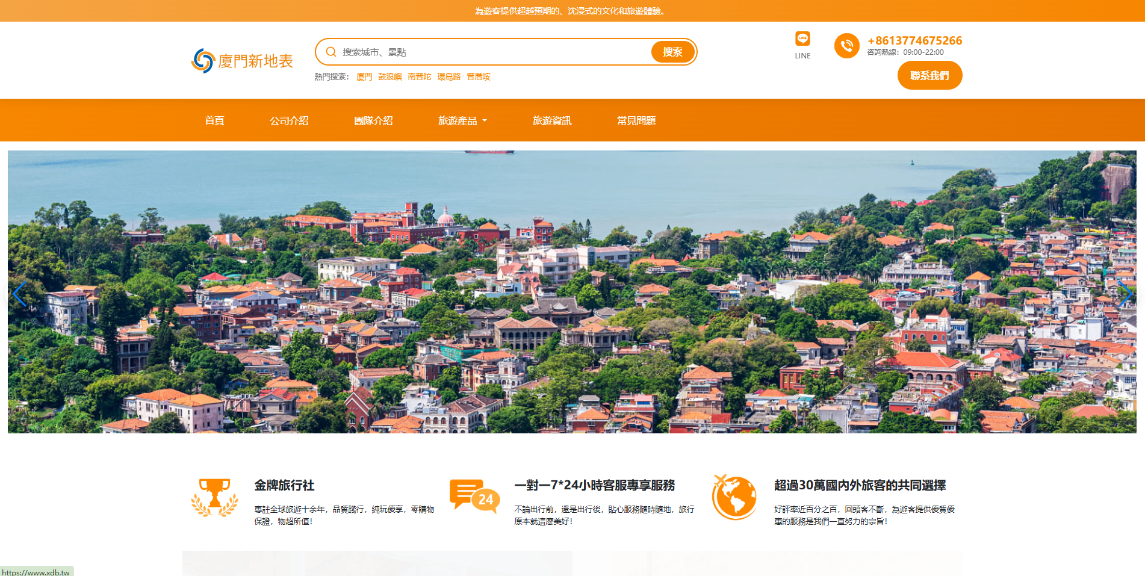Image resolution: width=1145 pixels, height=576 pixels.
Task: Click the 聯系我們 button
Action: point(929,76)
